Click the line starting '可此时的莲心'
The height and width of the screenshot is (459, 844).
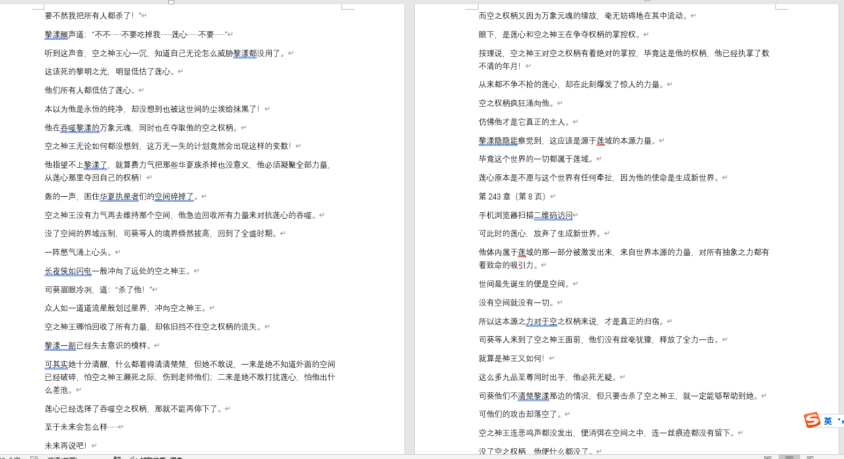pos(541,233)
